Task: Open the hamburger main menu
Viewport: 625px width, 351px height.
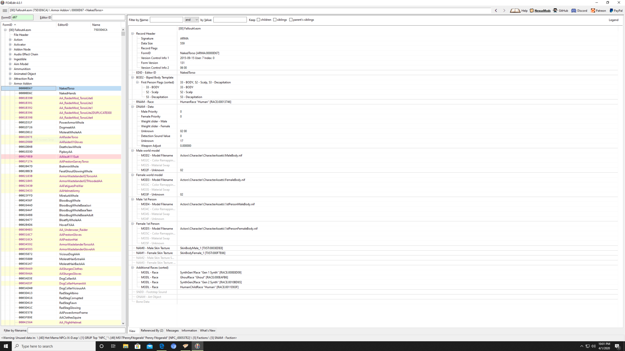Action: point(5,10)
